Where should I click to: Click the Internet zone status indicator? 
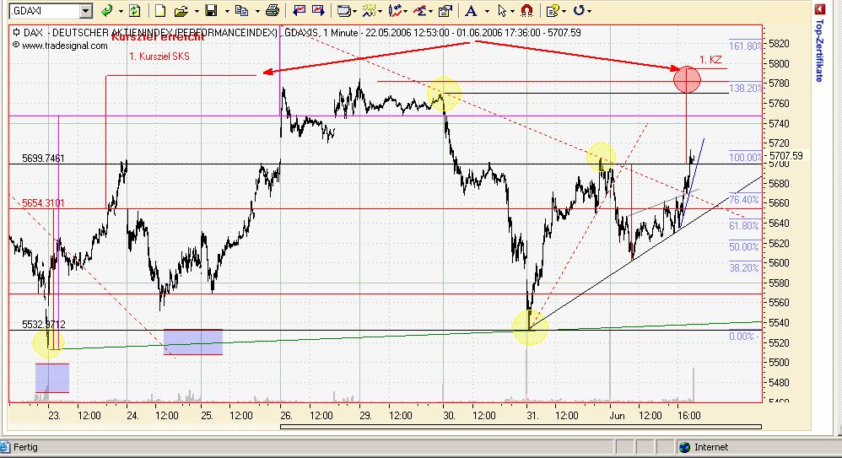(704, 447)
